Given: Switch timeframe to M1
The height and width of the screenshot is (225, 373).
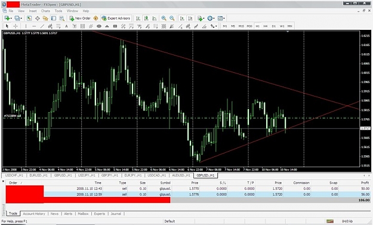Looking at the screenshot, I should tap(225, 26).
